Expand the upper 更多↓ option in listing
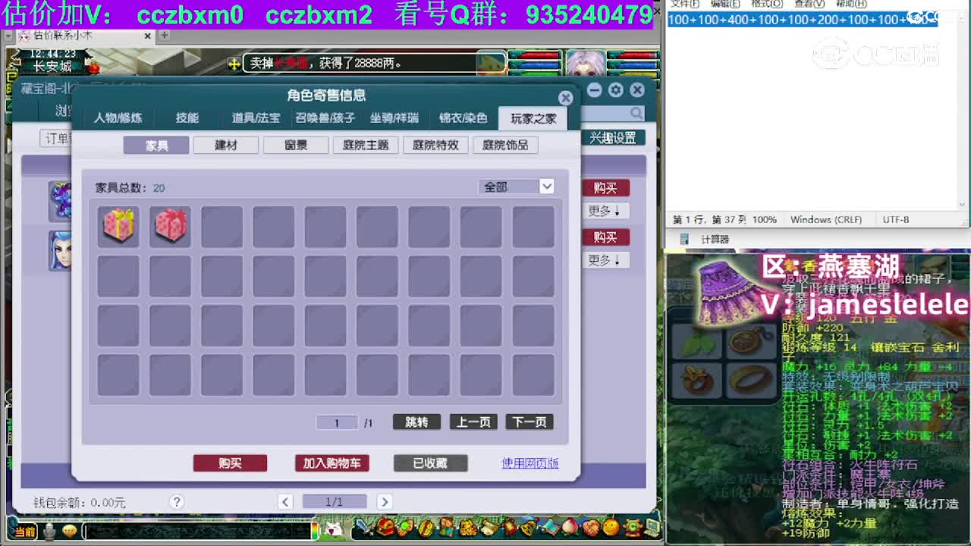The width and height of the screenshot is (971, 546). [605, 211]
